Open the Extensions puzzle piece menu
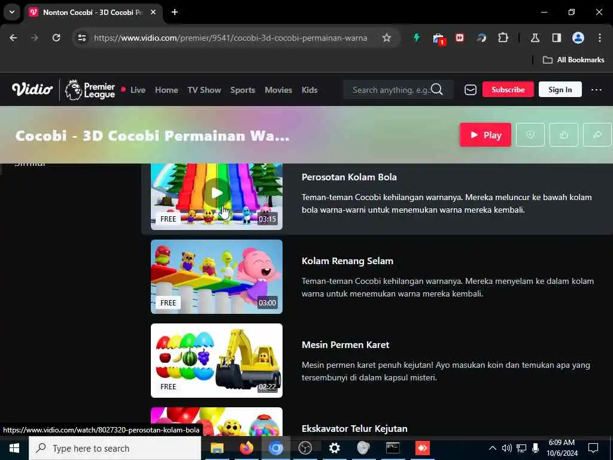Viewport: 613px width, 460px height. click(503, 38)
